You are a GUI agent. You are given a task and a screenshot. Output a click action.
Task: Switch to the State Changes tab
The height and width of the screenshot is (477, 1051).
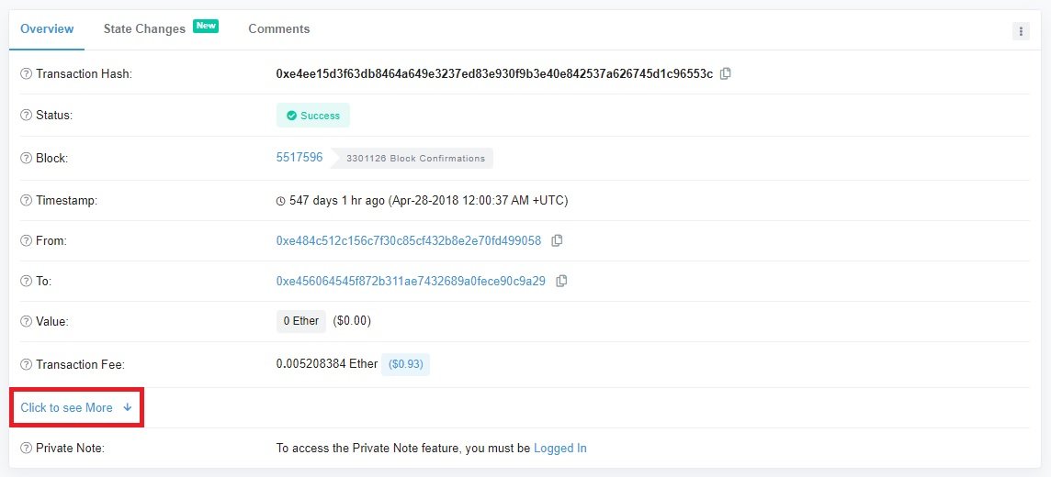pos(144,29)
